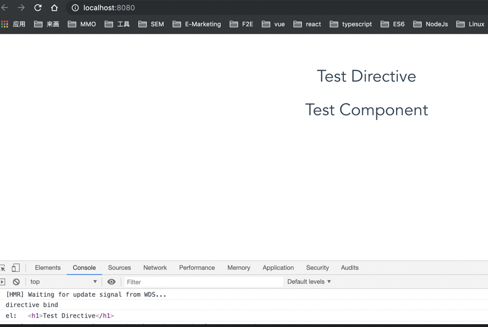
Task: Open the ES6 bookmark folder
Action: [x=393, y=24]
